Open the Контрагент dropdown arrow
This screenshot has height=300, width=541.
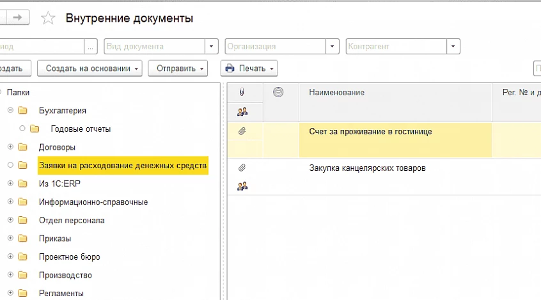pos(453,46)
